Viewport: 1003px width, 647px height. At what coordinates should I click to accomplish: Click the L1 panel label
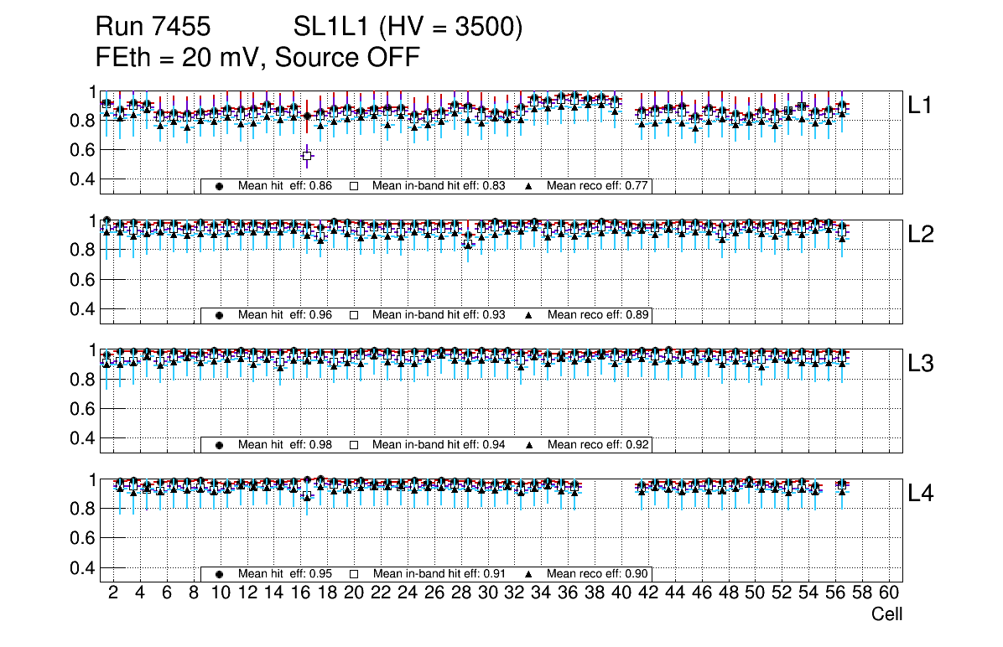click(x=921, y=105)
